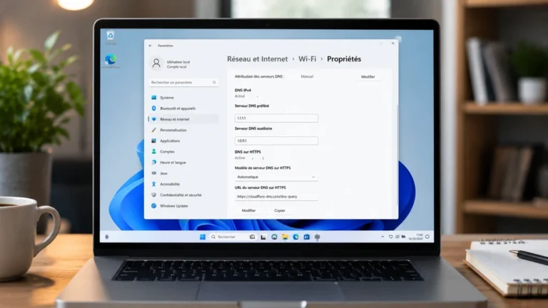The width and height of the screenshot is (548, 308).
Task: Click the "Propriétés" page title
Action: [344, 59]
